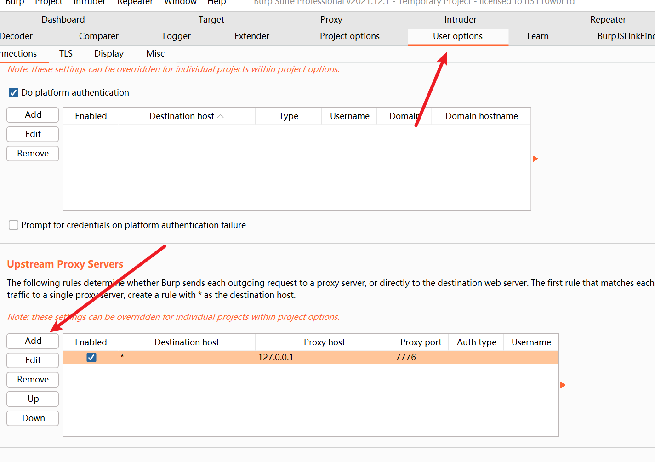Sort upstream proxy table by Destination host

(x=187, y=342)
